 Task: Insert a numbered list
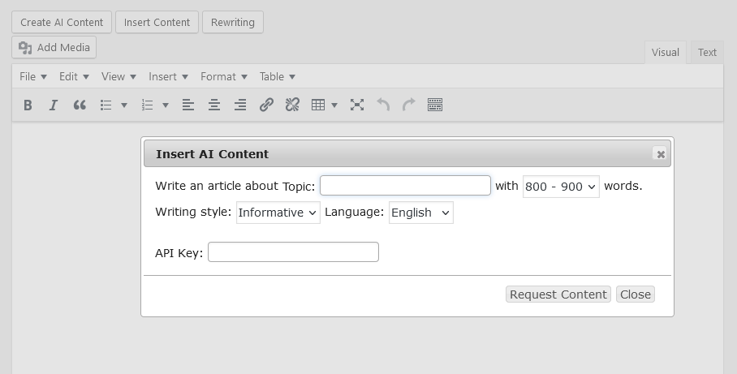(148, 105)
